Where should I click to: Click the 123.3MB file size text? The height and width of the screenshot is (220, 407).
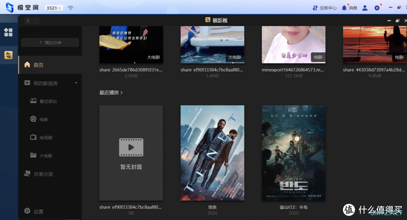point(294,76)
